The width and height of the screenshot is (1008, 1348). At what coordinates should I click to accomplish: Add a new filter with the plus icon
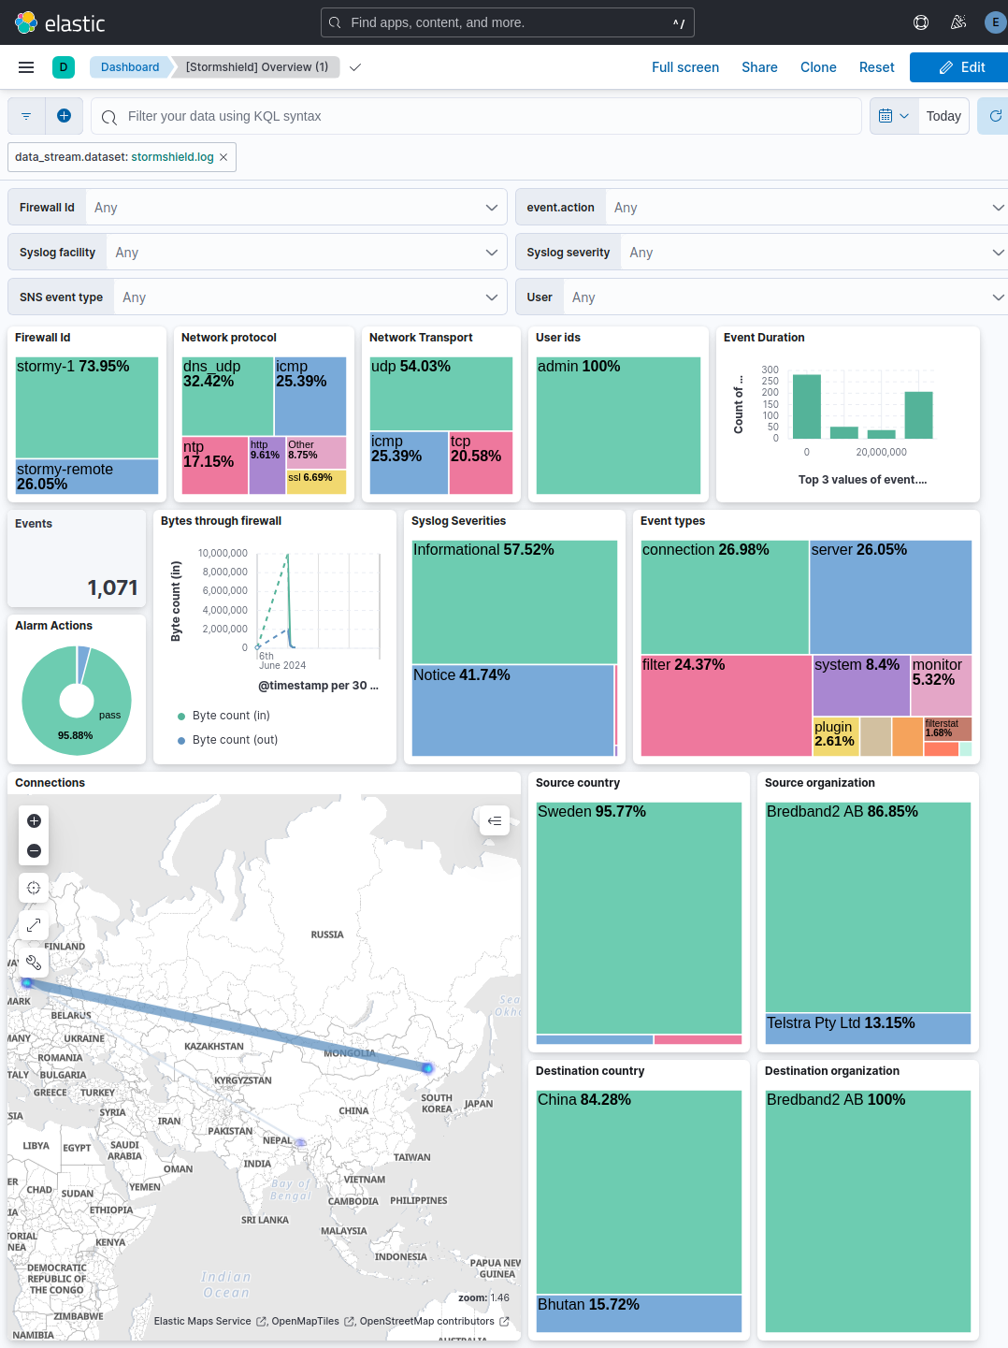64,115
